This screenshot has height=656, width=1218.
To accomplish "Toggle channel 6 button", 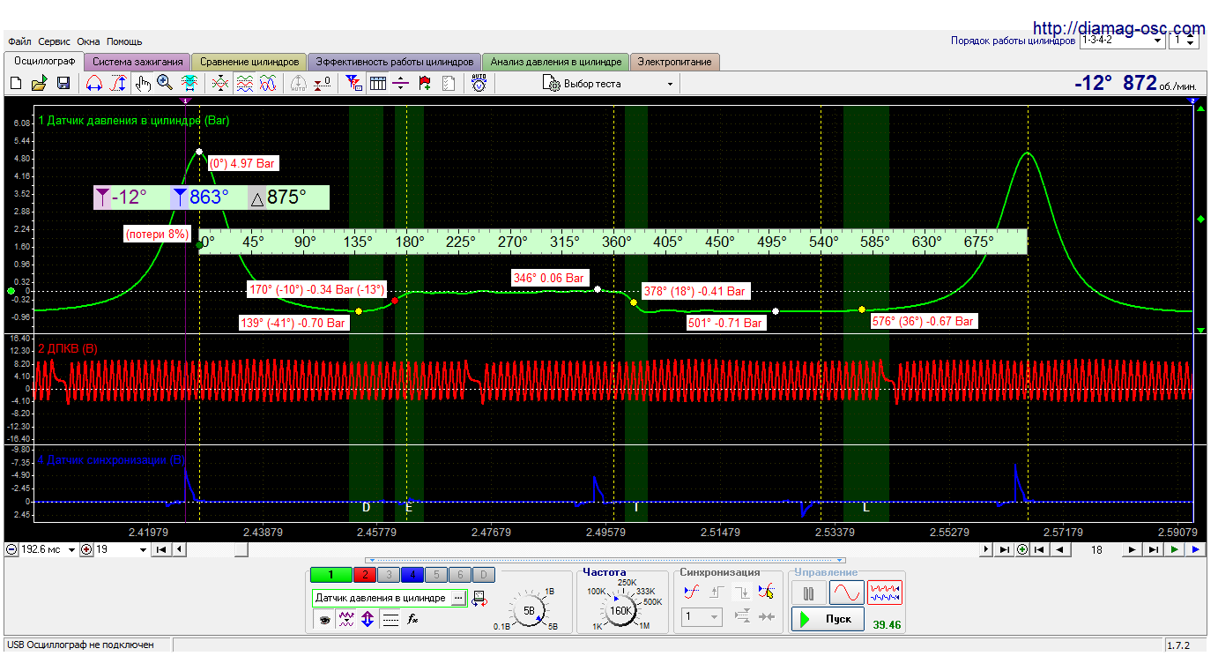I will coord(460,575).
